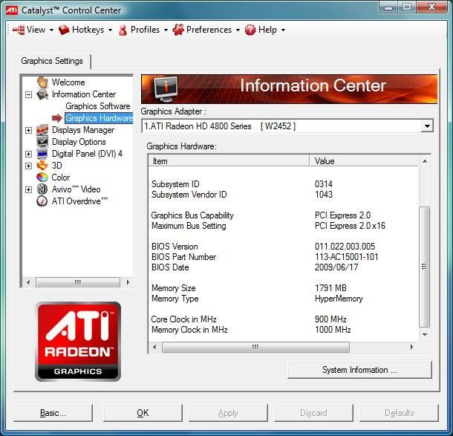The height and width of the screenshot is (436, 453).
Task: Click the Memory Type value HyperMemory
Action: [339, 299]
